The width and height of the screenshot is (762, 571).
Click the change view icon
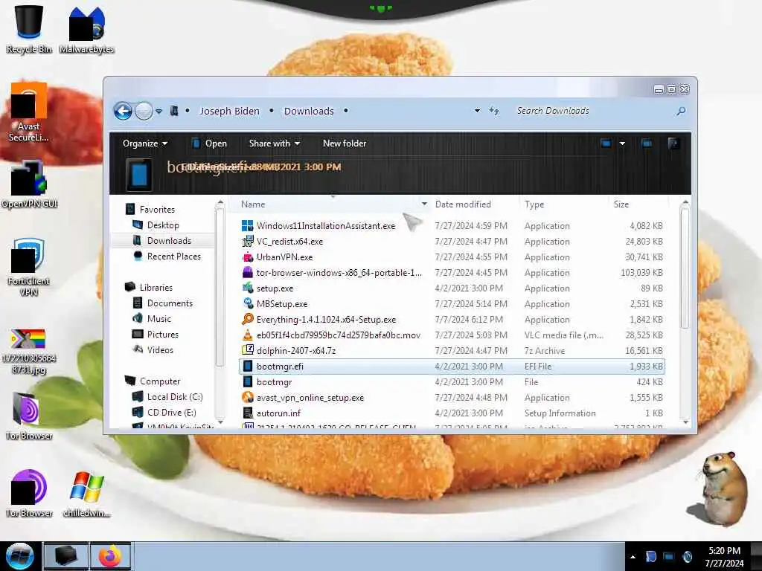point(606,143)
